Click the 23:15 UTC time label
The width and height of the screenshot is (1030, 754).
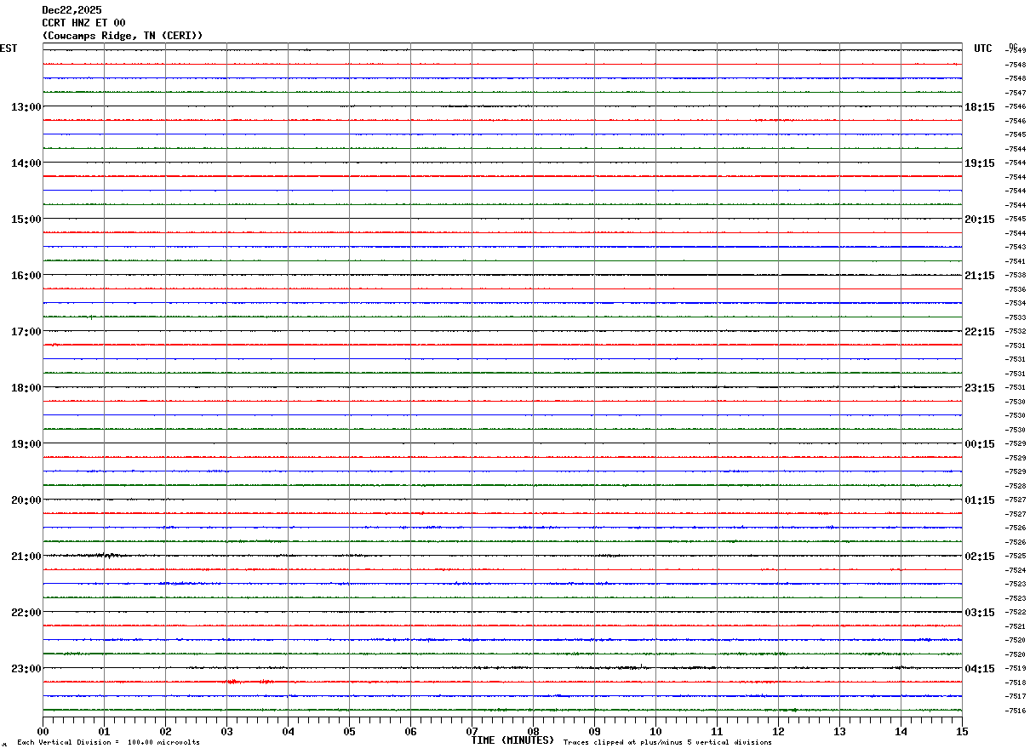pyautogui.click(x=980, y=388)
